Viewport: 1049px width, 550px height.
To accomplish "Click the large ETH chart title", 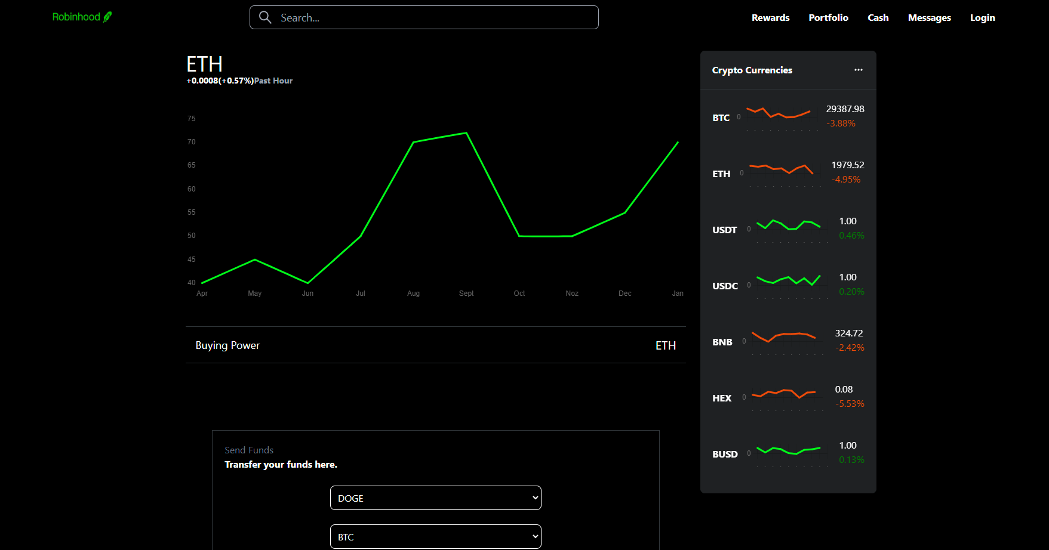I will coord(204,64).
